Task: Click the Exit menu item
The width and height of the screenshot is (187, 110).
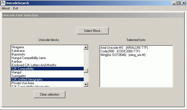Action: pyautogui.click(x=16, y=8)
